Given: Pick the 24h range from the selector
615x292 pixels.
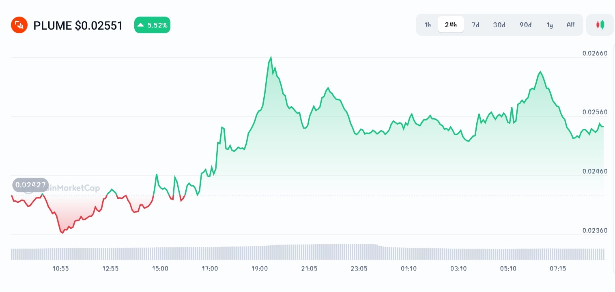Looking at the screenshot, I should click(x=451, y=25).
